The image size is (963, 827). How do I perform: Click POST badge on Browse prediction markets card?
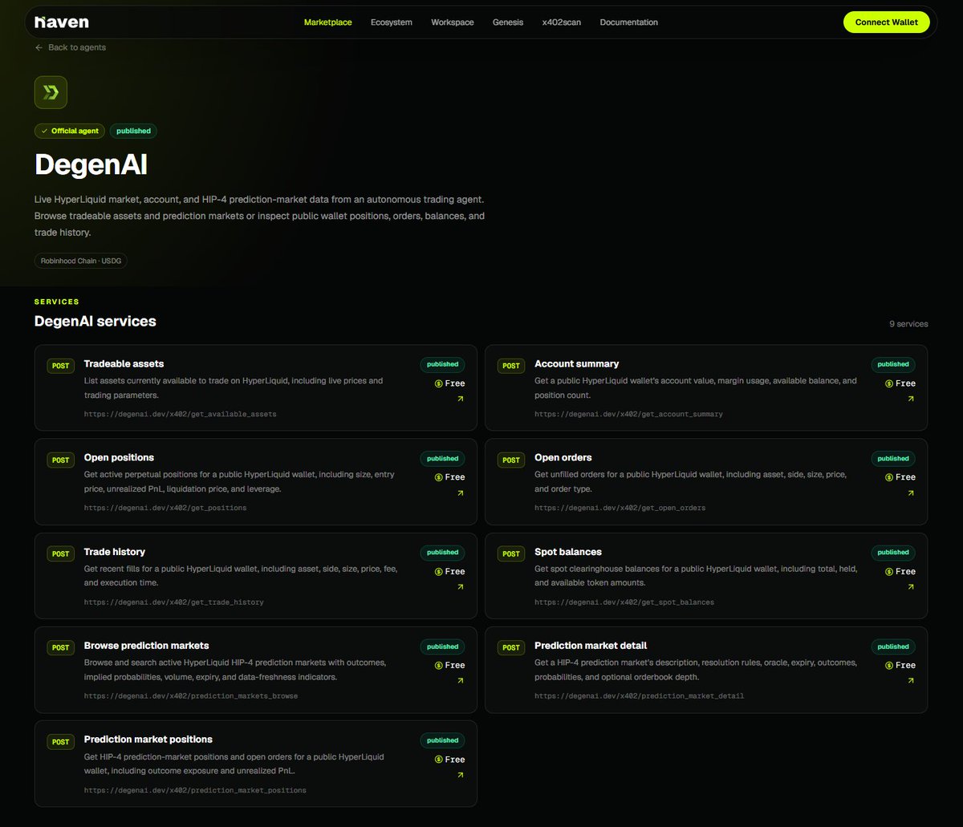[x=61, y=647]
